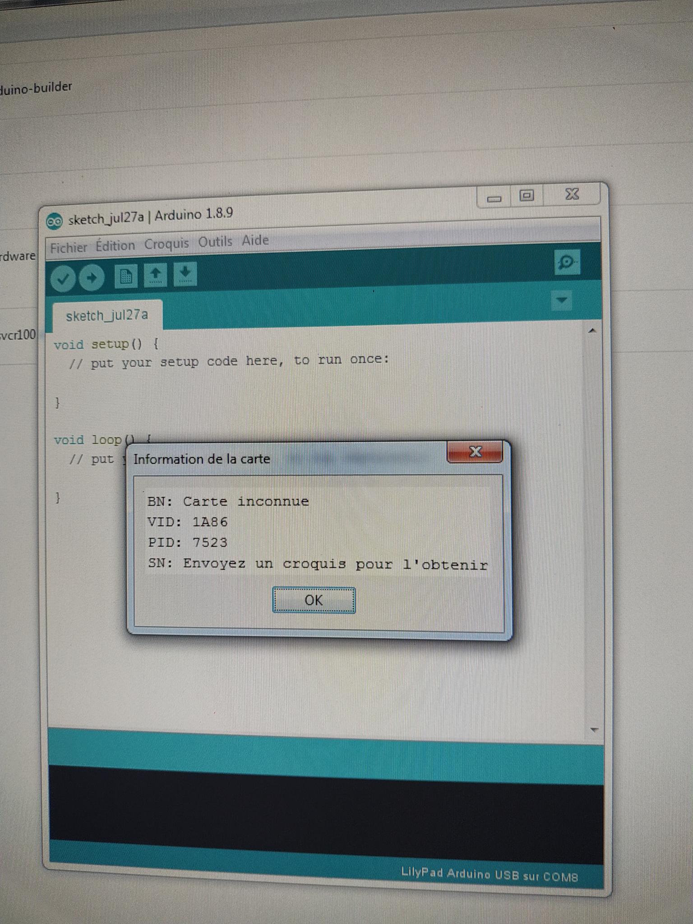The height and width of the screenshot is (924, 693).
Task: Click the 'put your setup code here' comment
Action: pos(229,361)
